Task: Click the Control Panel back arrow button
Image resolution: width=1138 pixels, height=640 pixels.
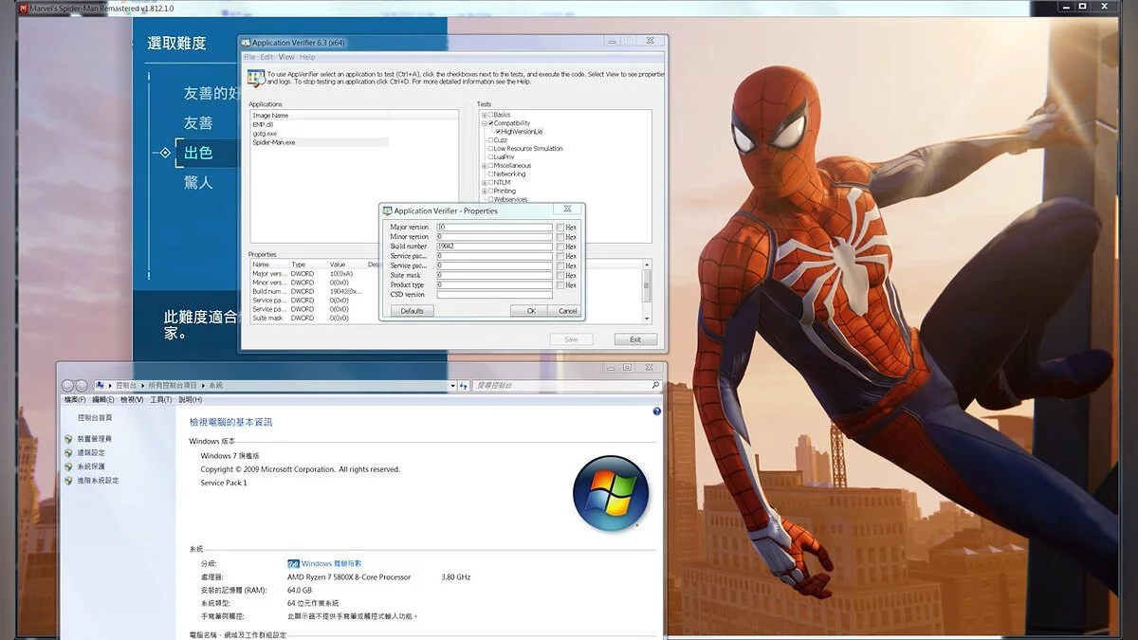Action: click(67, 386)
